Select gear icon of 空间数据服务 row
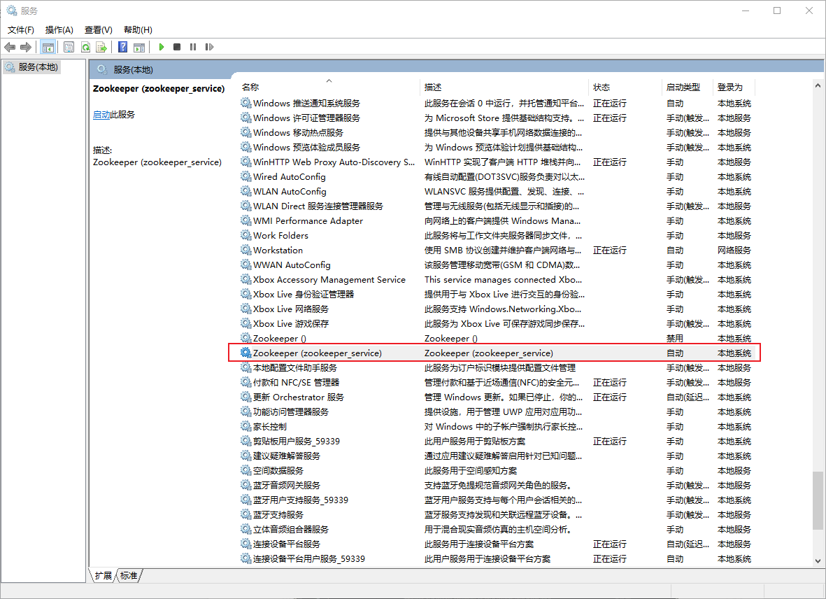 [246, 470]
